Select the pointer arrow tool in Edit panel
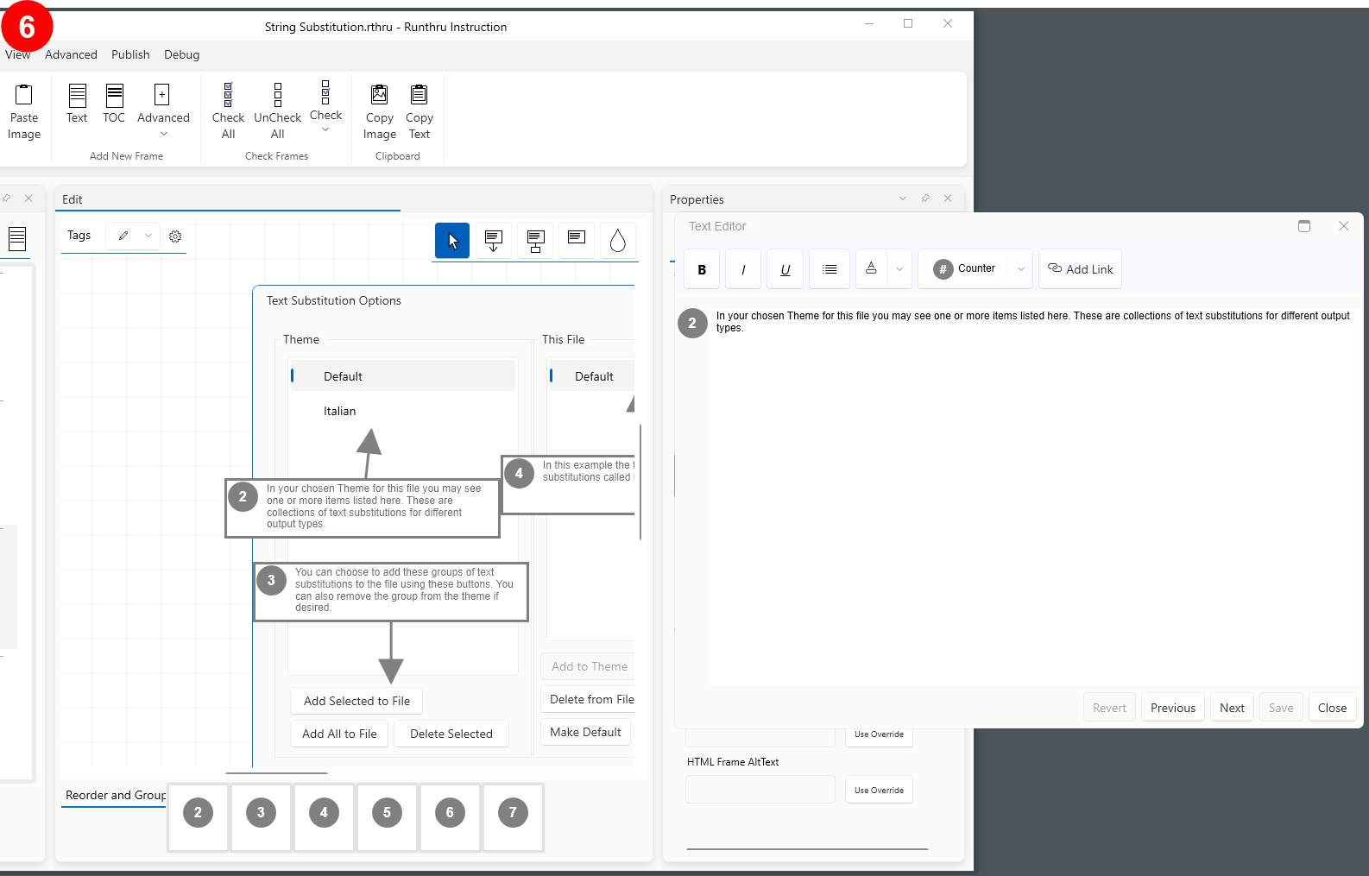The width and height of the screenshot is (1369, 876). tap(452, 241)
